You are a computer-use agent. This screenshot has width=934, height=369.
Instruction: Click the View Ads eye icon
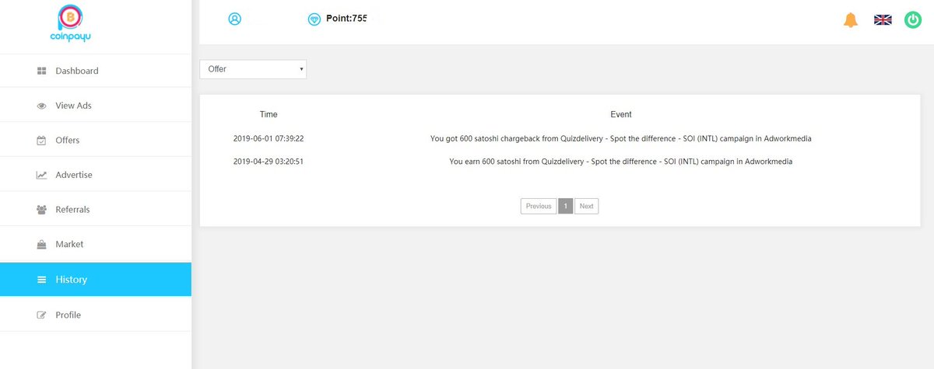click(x=42, y=106)
